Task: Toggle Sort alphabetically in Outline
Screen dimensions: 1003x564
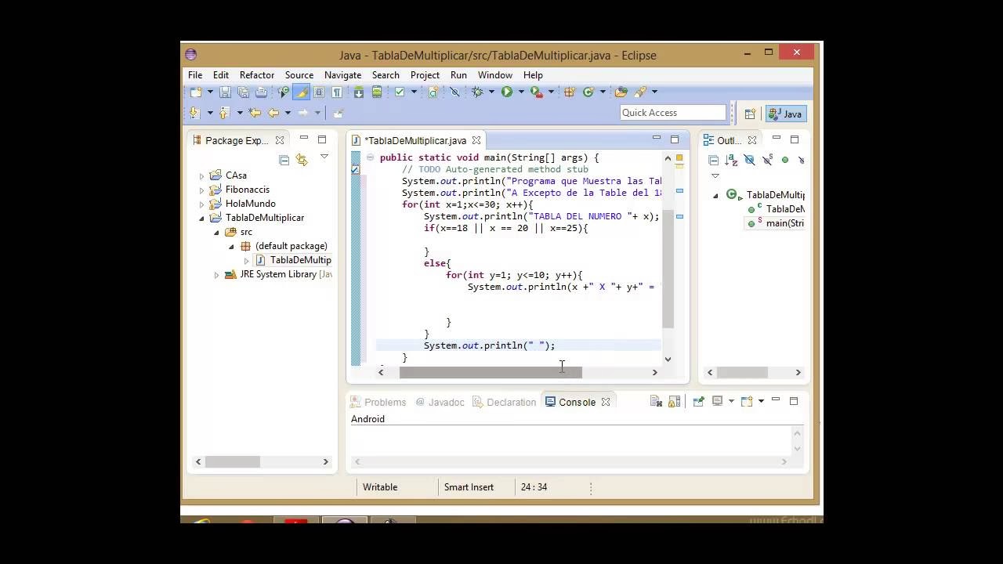Action: 731,160
